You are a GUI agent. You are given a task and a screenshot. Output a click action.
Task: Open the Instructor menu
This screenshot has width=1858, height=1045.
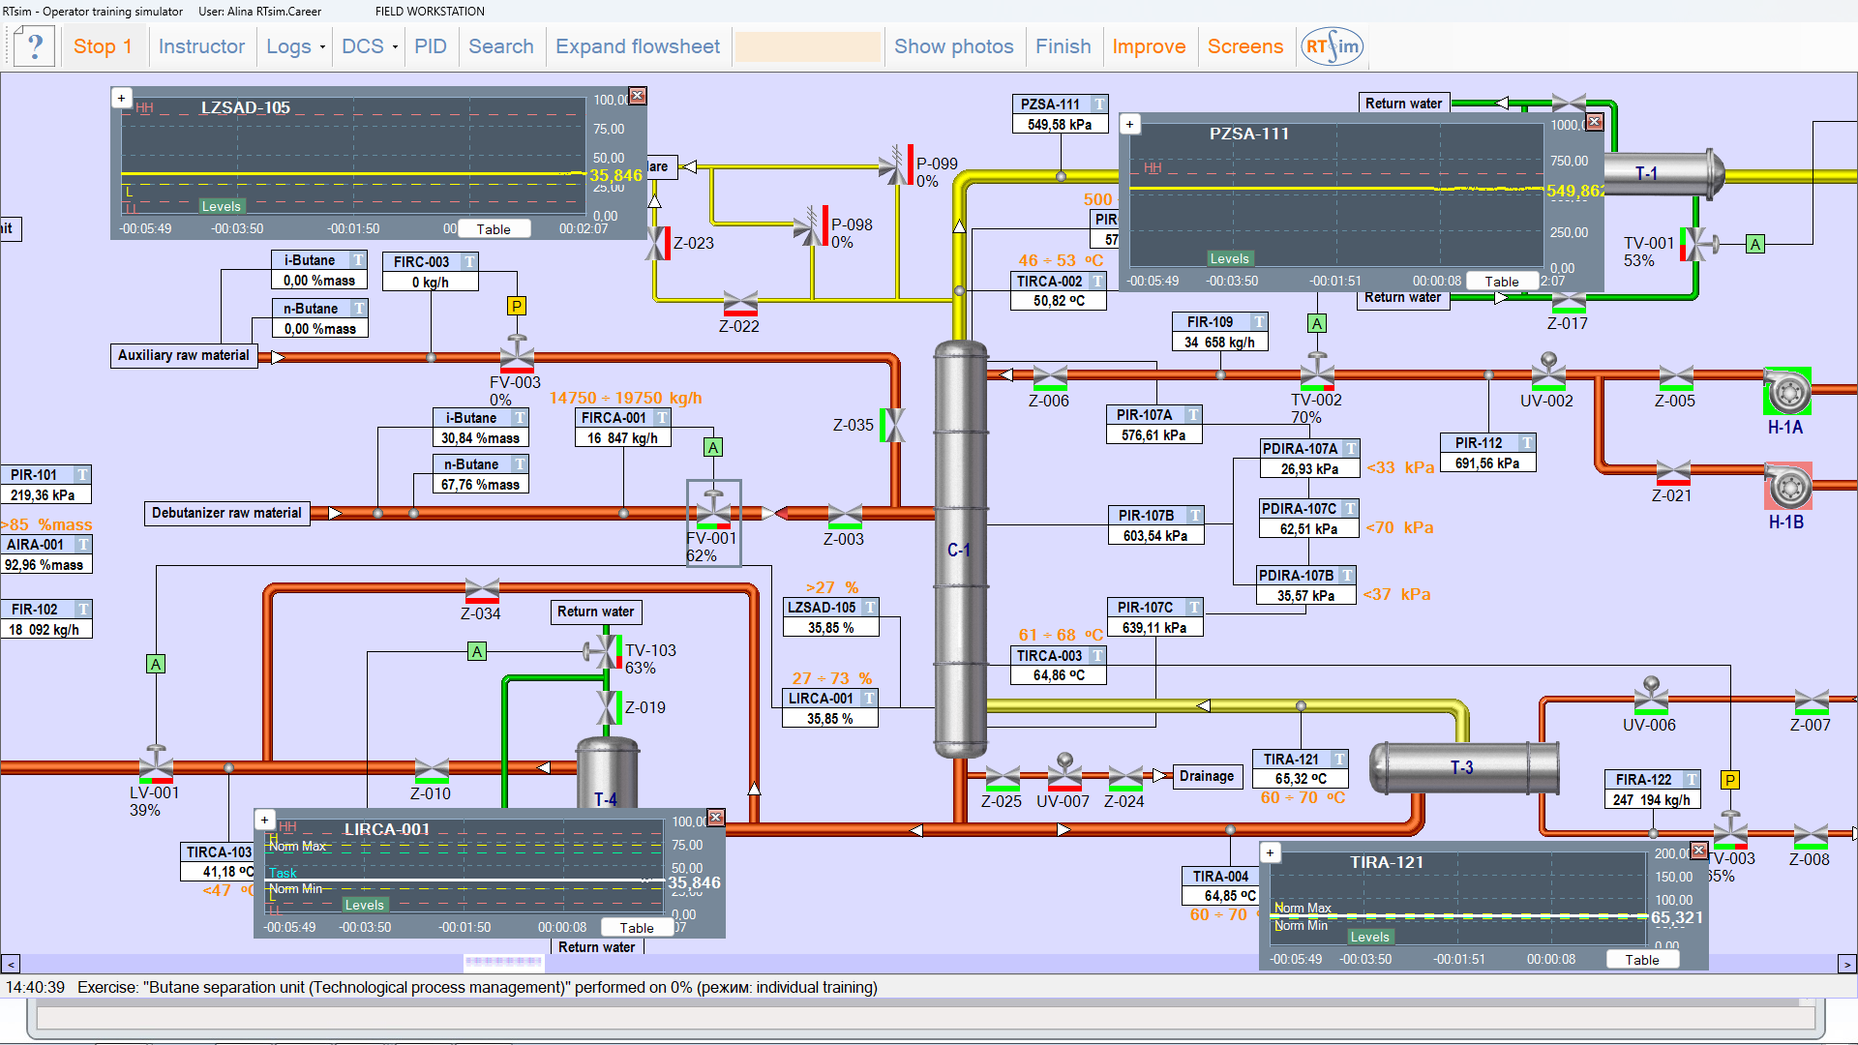(x=201, y=46)
